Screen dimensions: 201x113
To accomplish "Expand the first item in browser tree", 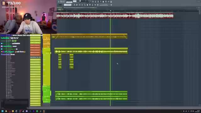I will 7,57.
